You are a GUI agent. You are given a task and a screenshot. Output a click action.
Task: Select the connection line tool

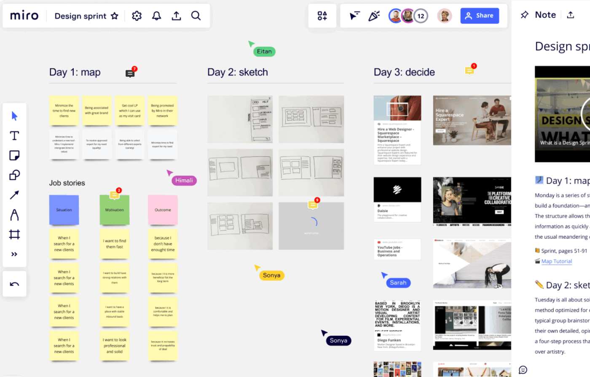14,194
